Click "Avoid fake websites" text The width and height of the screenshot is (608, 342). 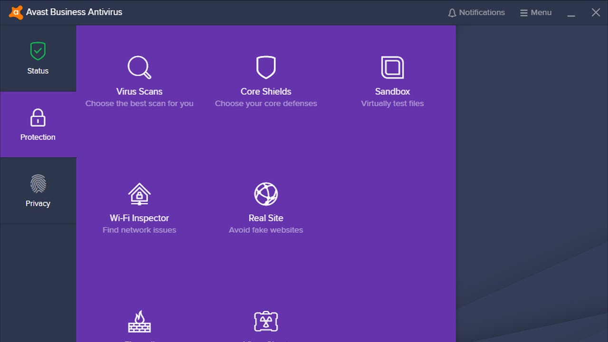pos(266,230)
